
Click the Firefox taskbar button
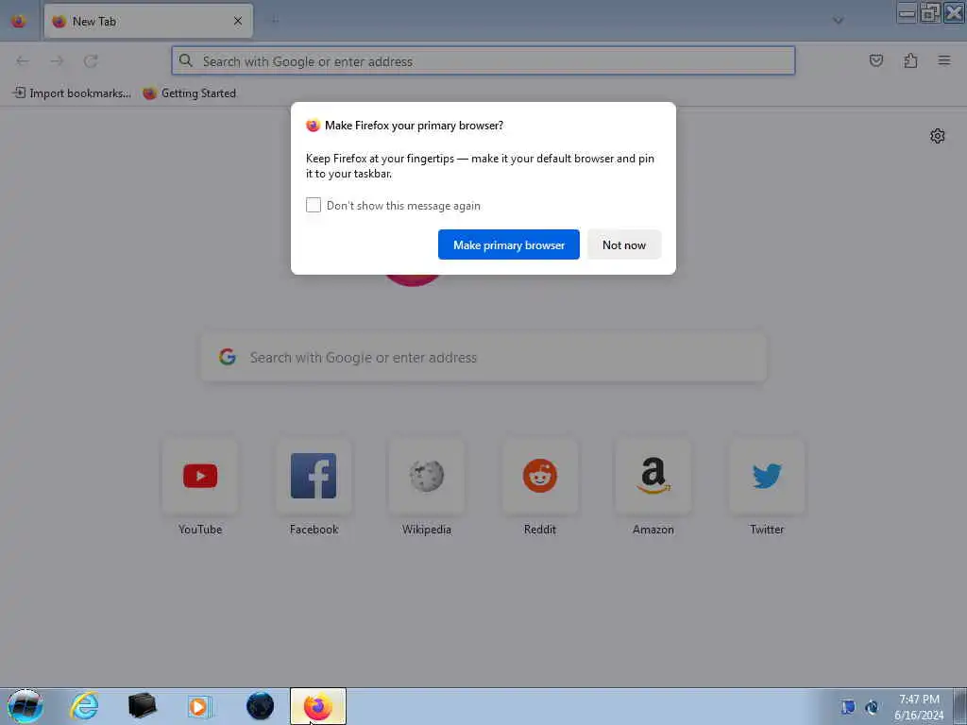pyautogui.click(x=318, y=706)
